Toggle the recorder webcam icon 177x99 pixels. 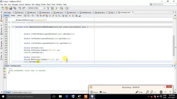point(161,92)
